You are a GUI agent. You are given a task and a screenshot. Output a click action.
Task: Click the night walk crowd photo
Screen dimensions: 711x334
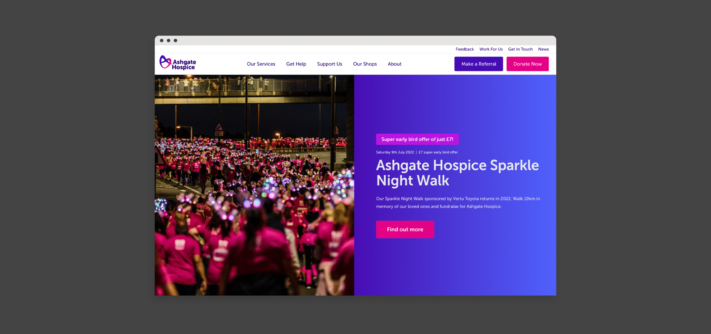(x=254, y=185)
